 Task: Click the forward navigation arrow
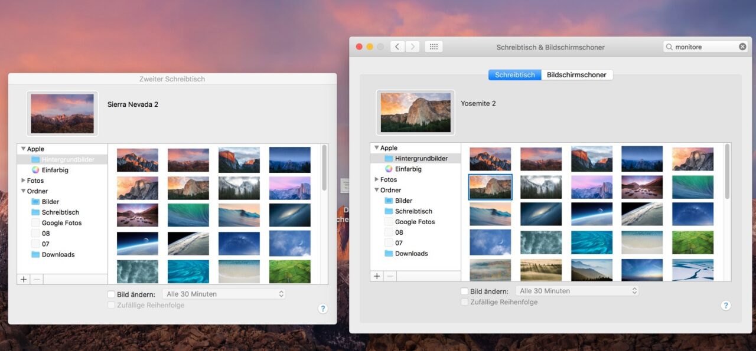(412, 46)
